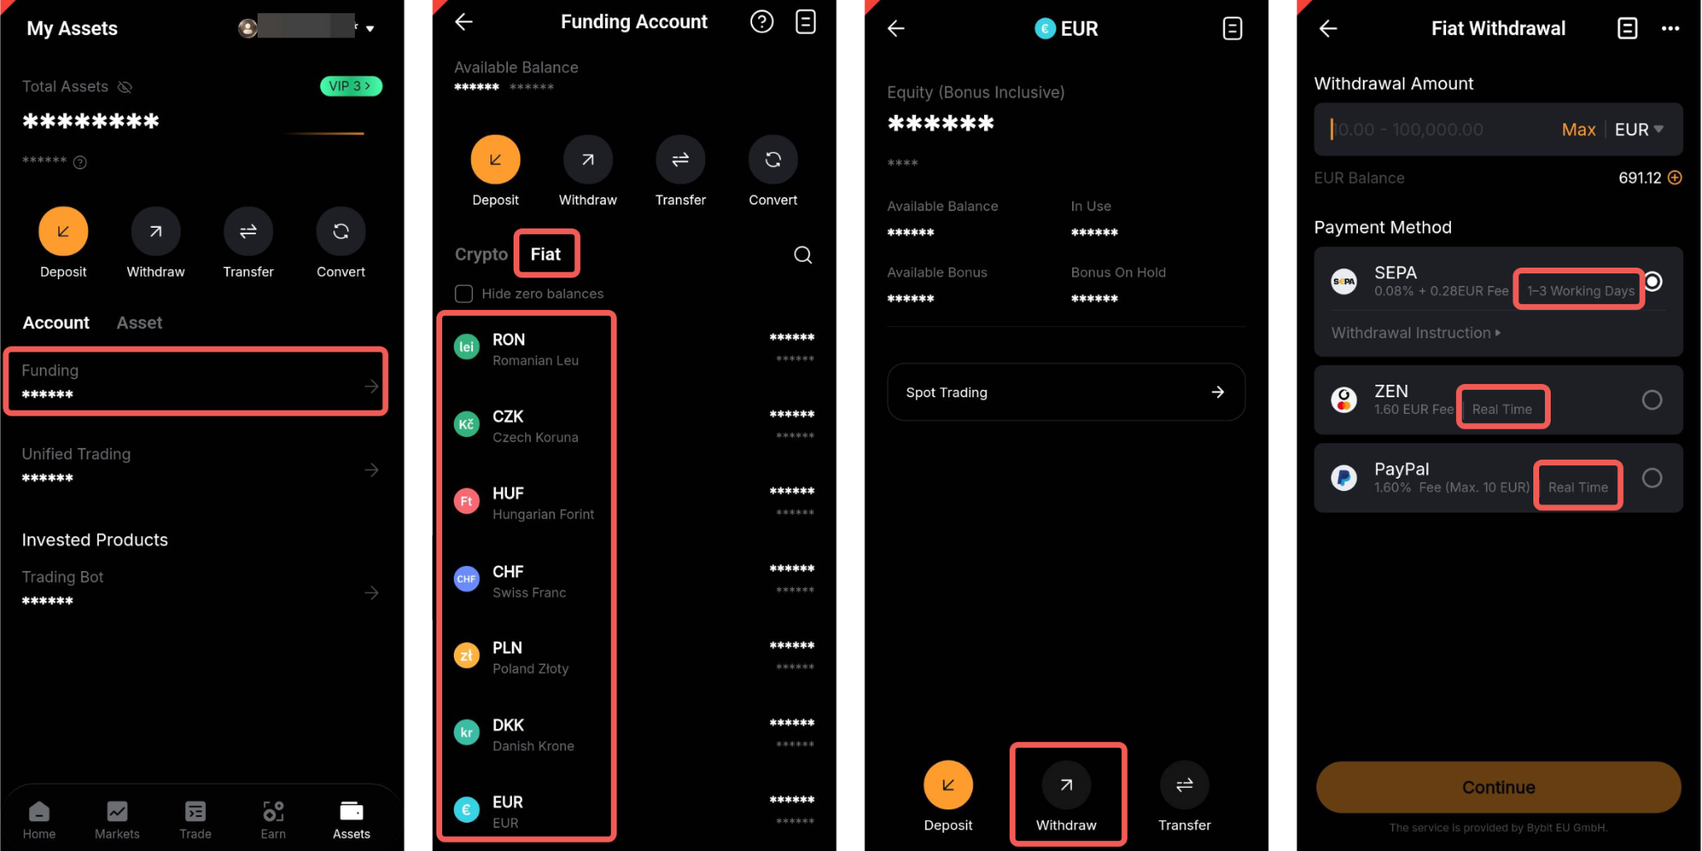Switch to the Asset tab
Viewport: 1702px width, 851px height.
(139, 322)
